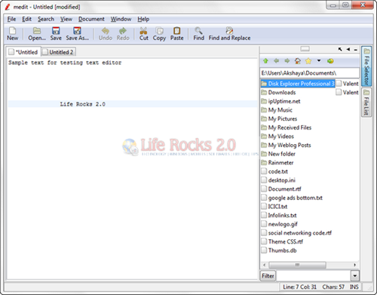
Task: Expand the bookmarks dropdown arrow
Action: [x=319, y=60]
